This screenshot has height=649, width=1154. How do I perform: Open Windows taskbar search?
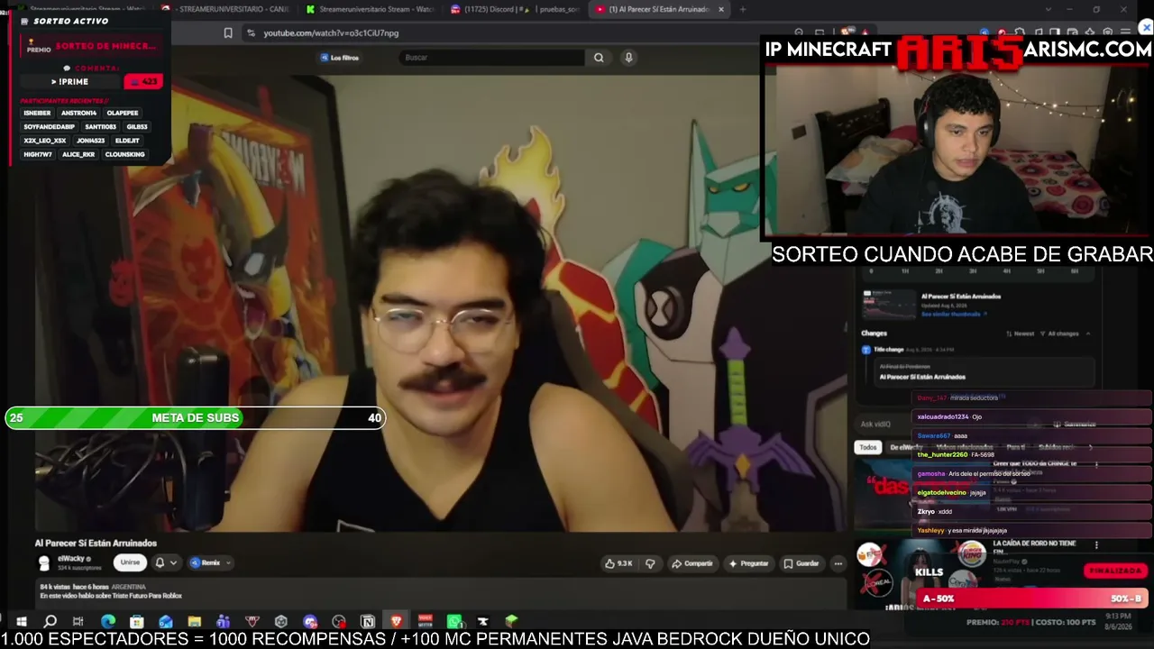(x=50, y=621)
